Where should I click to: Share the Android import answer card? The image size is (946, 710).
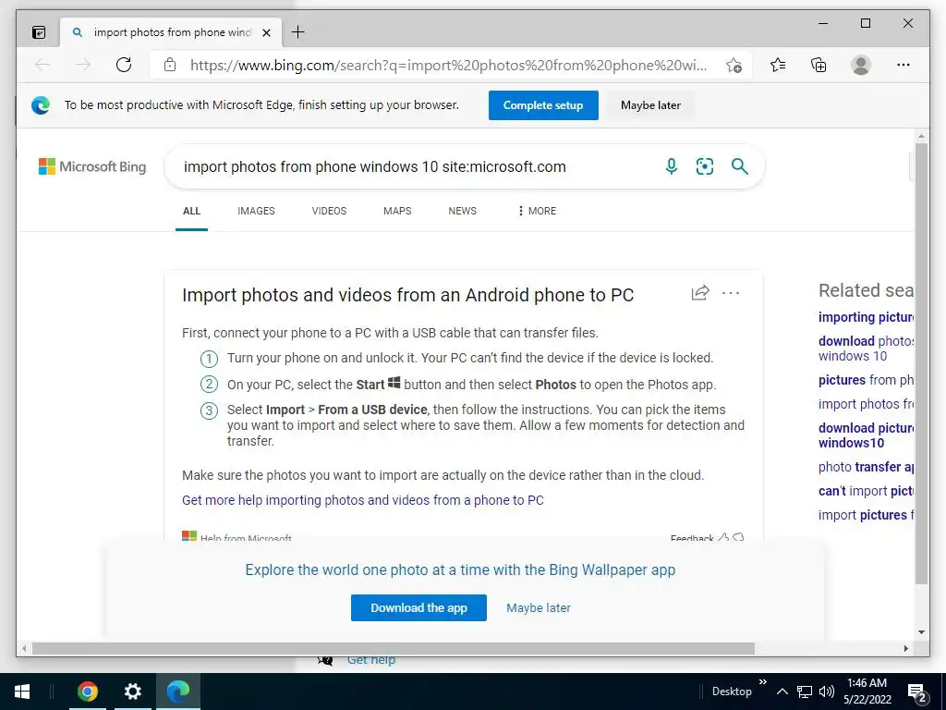pyautogui.click(x=700, y=293)
